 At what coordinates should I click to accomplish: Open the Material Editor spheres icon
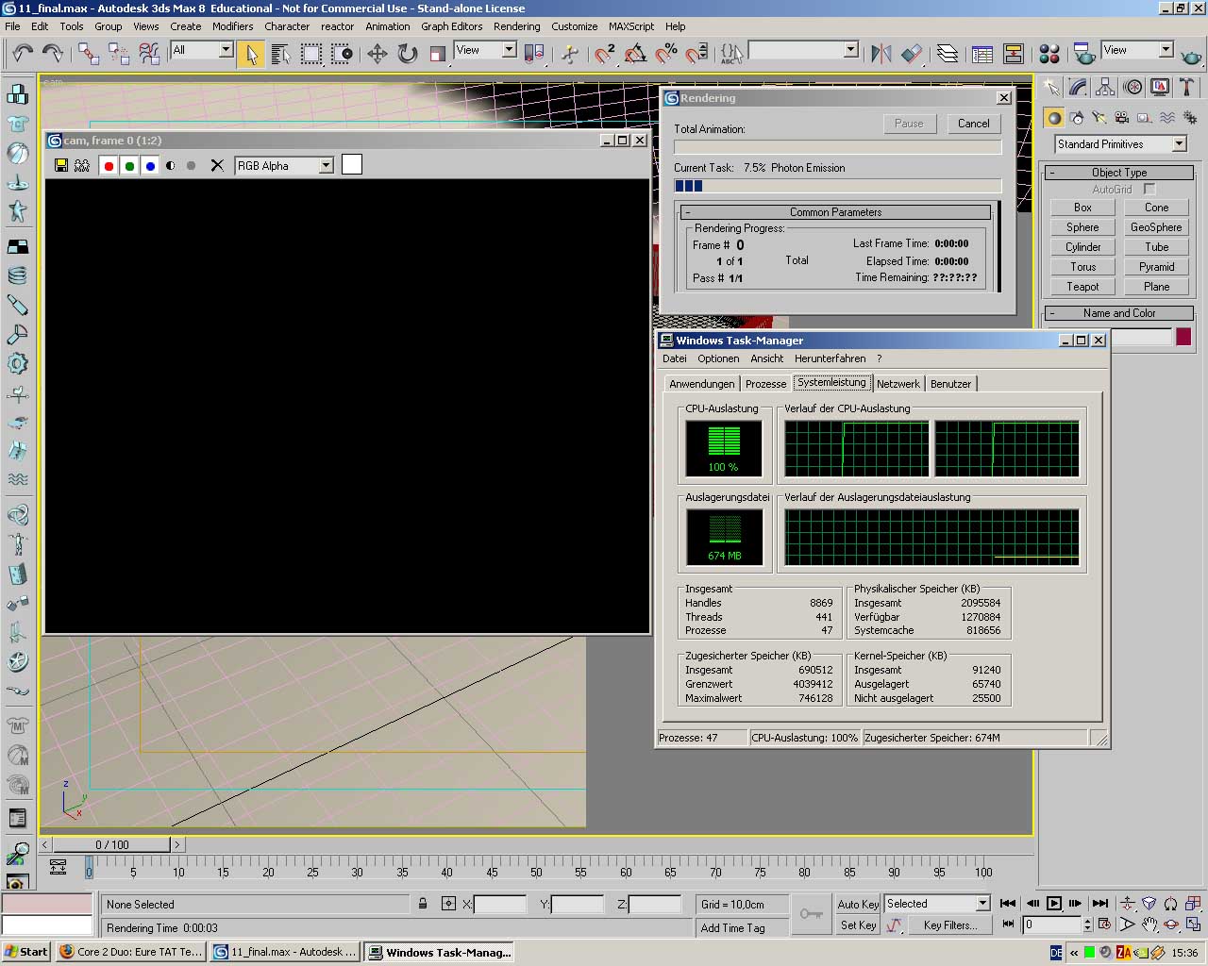pyautogui.click(x=1049, y=54)
